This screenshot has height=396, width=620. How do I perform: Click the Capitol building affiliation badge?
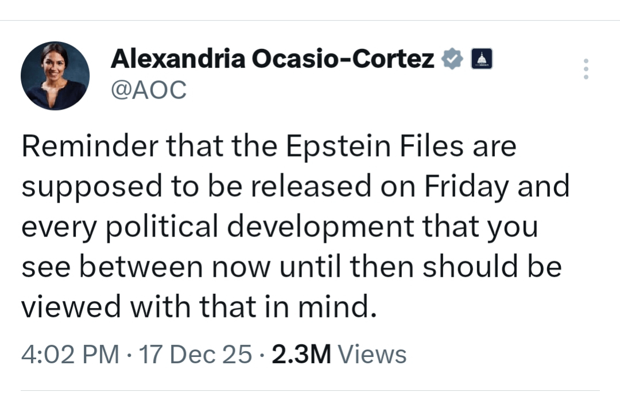tap(481, 60)
